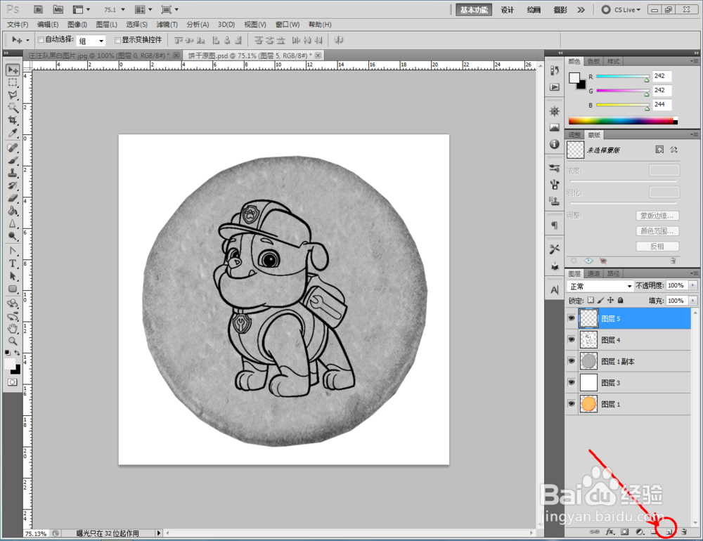
Task: Click the foreground color swatch in toolbox
Action: pos(10,364)
